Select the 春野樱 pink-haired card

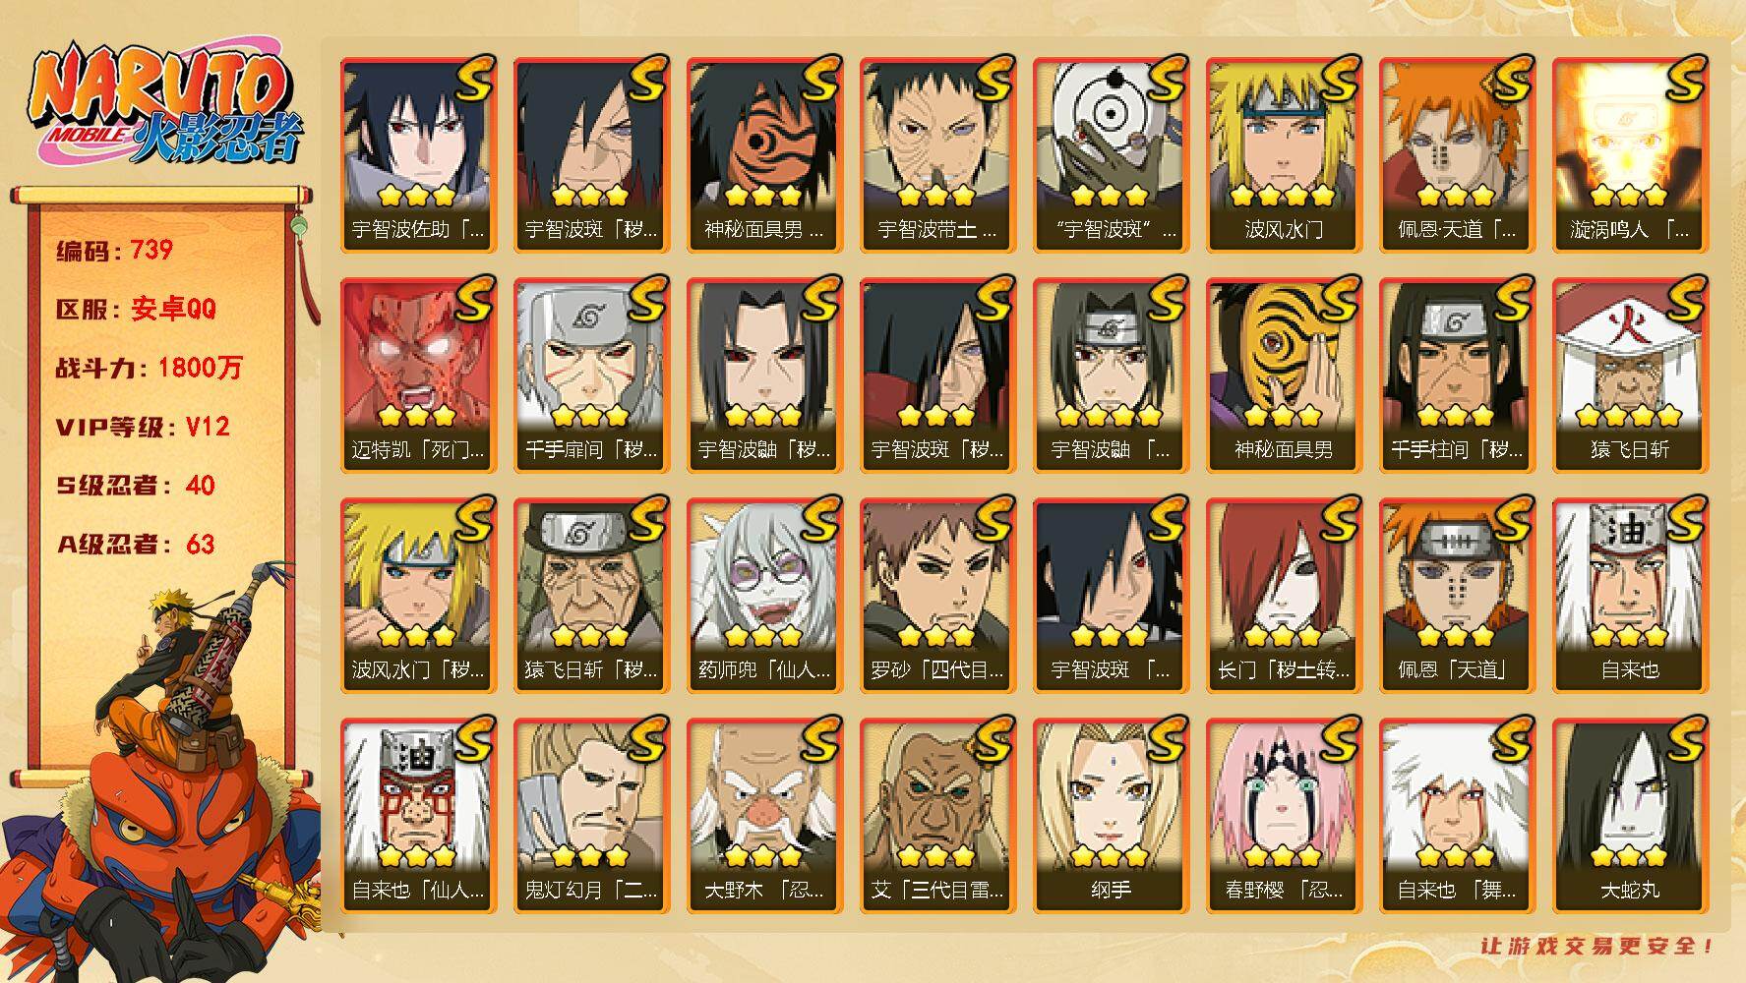tap(1284, 816)
